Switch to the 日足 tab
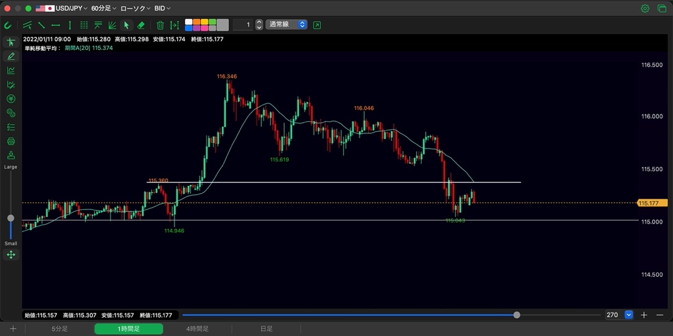 pos(266,329)
